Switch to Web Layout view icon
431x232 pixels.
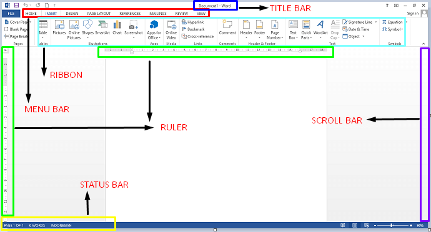(367, 225)
